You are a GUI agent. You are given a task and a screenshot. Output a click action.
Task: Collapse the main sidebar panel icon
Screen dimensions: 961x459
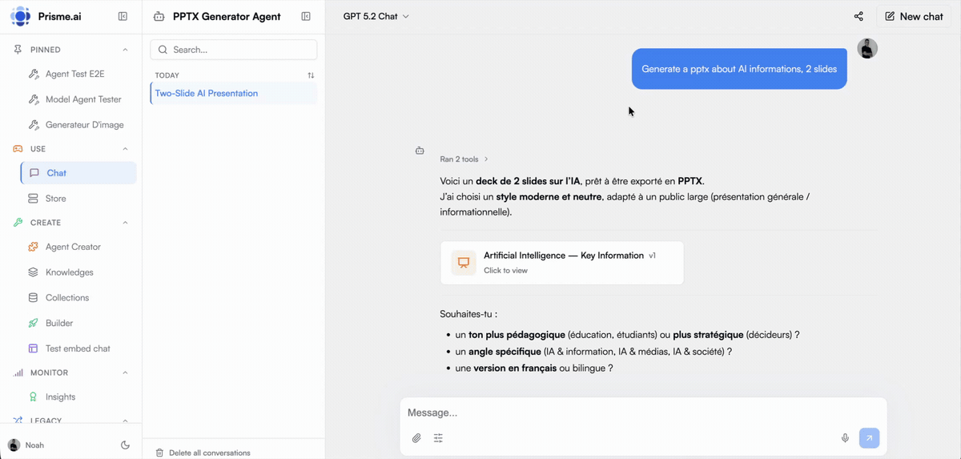123,16
